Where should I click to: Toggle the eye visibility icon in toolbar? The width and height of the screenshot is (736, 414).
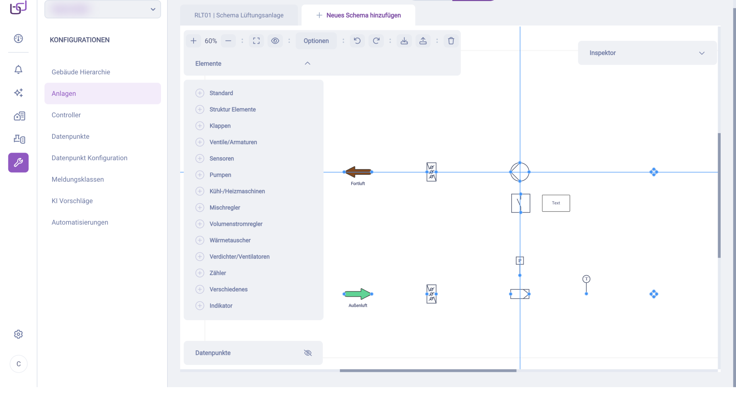[275, 41]
